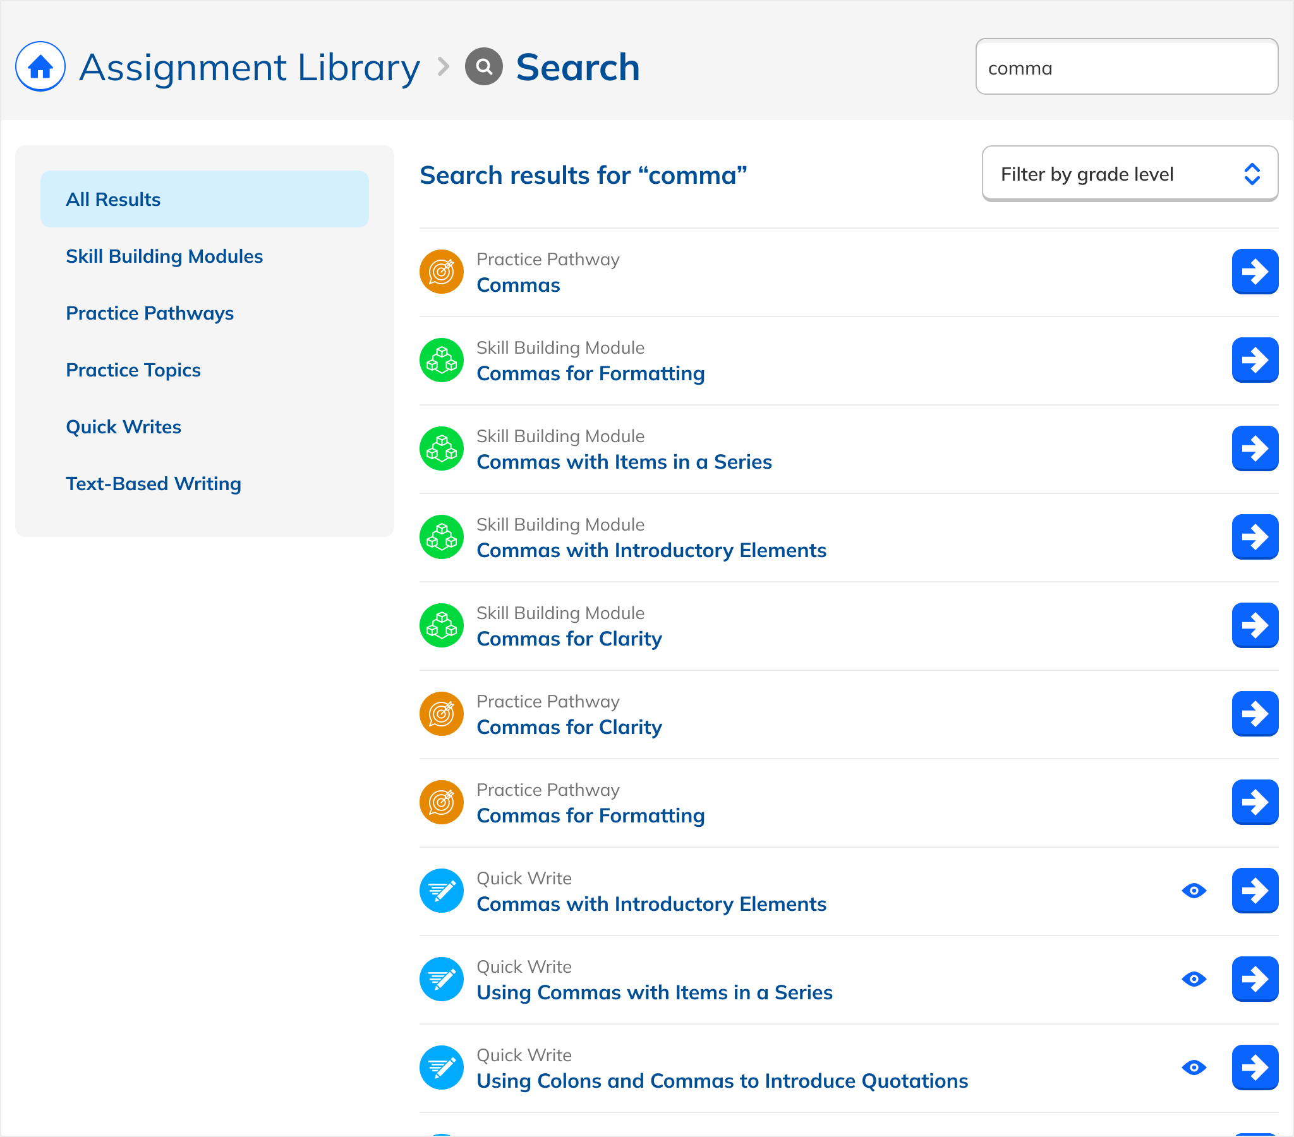1294x1137 pixels.
Task: Click arrow for Practice Pathway Commas for Formatting
Action: point(1254,802)
